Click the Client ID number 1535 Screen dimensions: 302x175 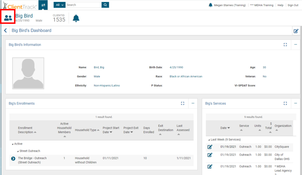pyautogui.click(x=59, y=20)
